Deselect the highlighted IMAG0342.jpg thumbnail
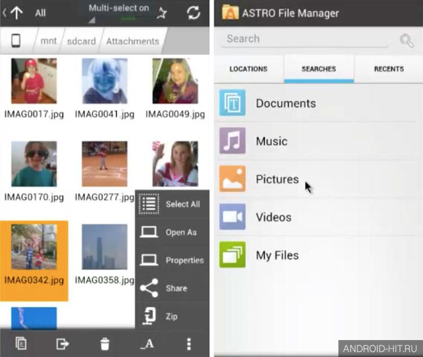This screenshot has width=423, height=357. pos(34,246)
